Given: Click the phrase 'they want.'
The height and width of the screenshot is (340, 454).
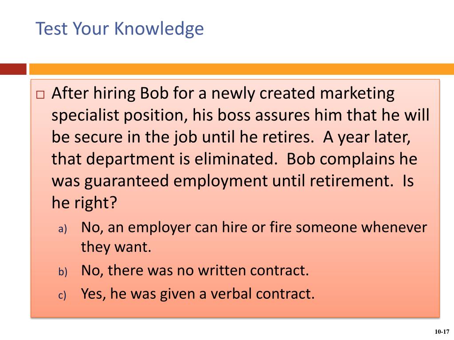Looking at the screenshot, I should click(x=116, y=247).
